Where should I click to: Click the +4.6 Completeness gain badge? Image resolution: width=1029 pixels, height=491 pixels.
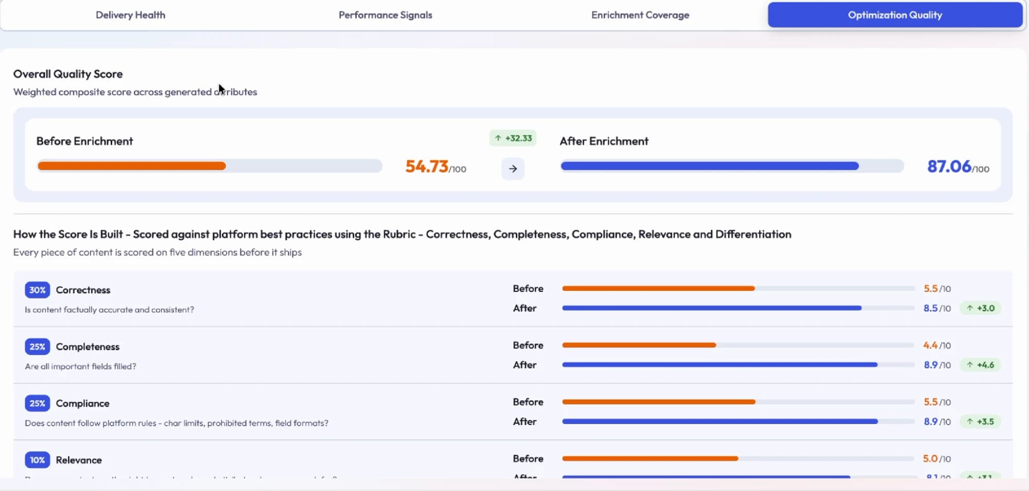pos(981,365)
